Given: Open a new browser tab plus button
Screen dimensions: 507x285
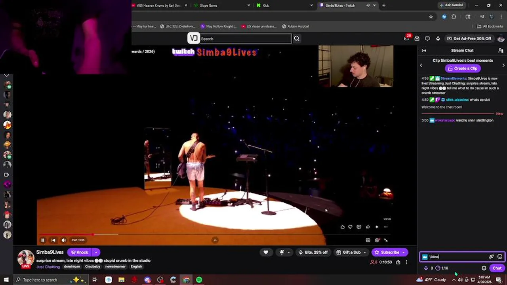Looking at the screenshot, I should pyautogui.click(x=384, y=6).
